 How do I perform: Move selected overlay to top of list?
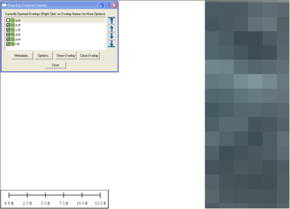pyautogui.click(x=111, y=21)
